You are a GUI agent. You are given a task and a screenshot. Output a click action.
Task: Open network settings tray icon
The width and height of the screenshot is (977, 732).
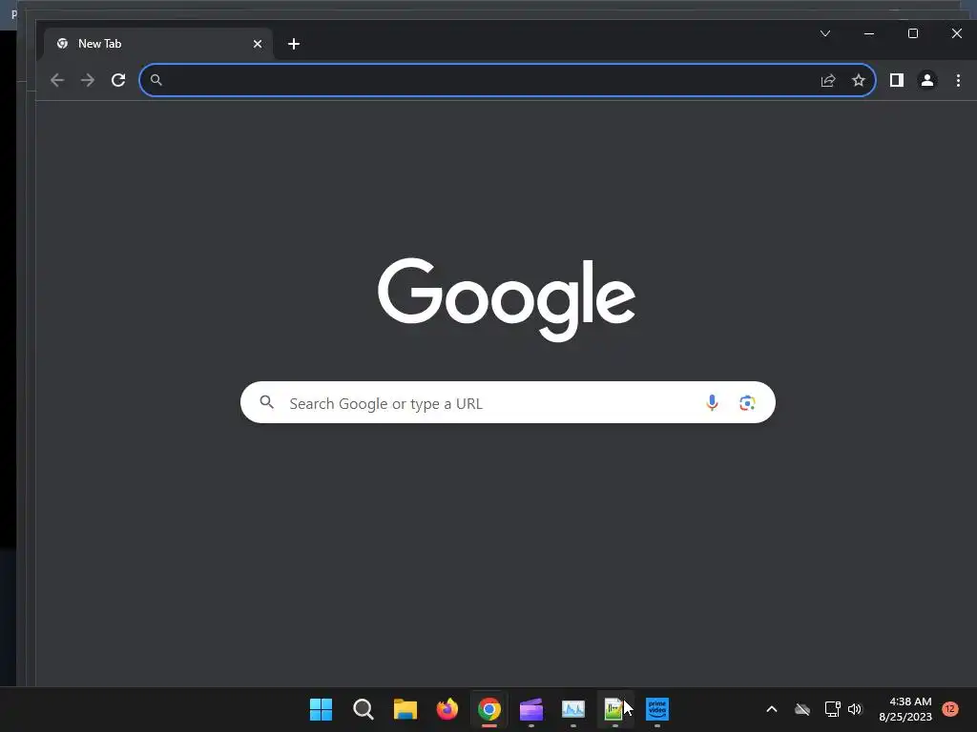pyautogui.click(x=832, y=709)
